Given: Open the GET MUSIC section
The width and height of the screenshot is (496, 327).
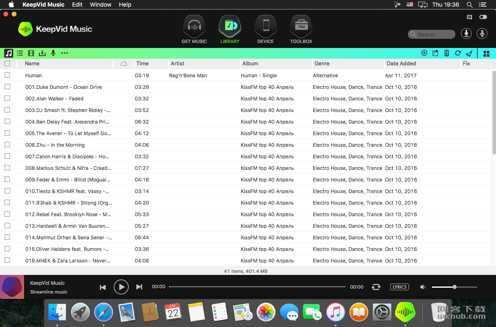Looking at the screenshot, I should [x=194, y=29].
